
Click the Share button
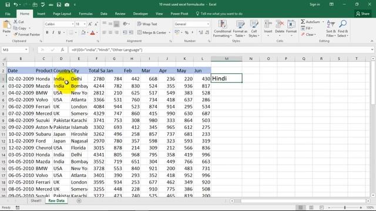(x=363, y=14)
